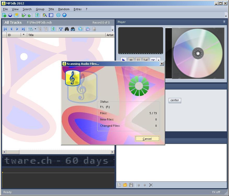Open the Group menu
Image resolution: width=229 pixels, height=196 pixels.
coord(40,9)
